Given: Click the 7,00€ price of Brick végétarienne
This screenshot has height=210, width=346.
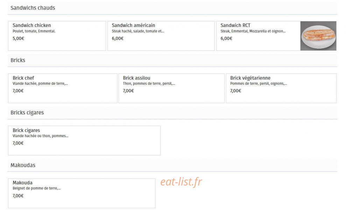Looking at the screenshot, I should [x=236, y=91].
